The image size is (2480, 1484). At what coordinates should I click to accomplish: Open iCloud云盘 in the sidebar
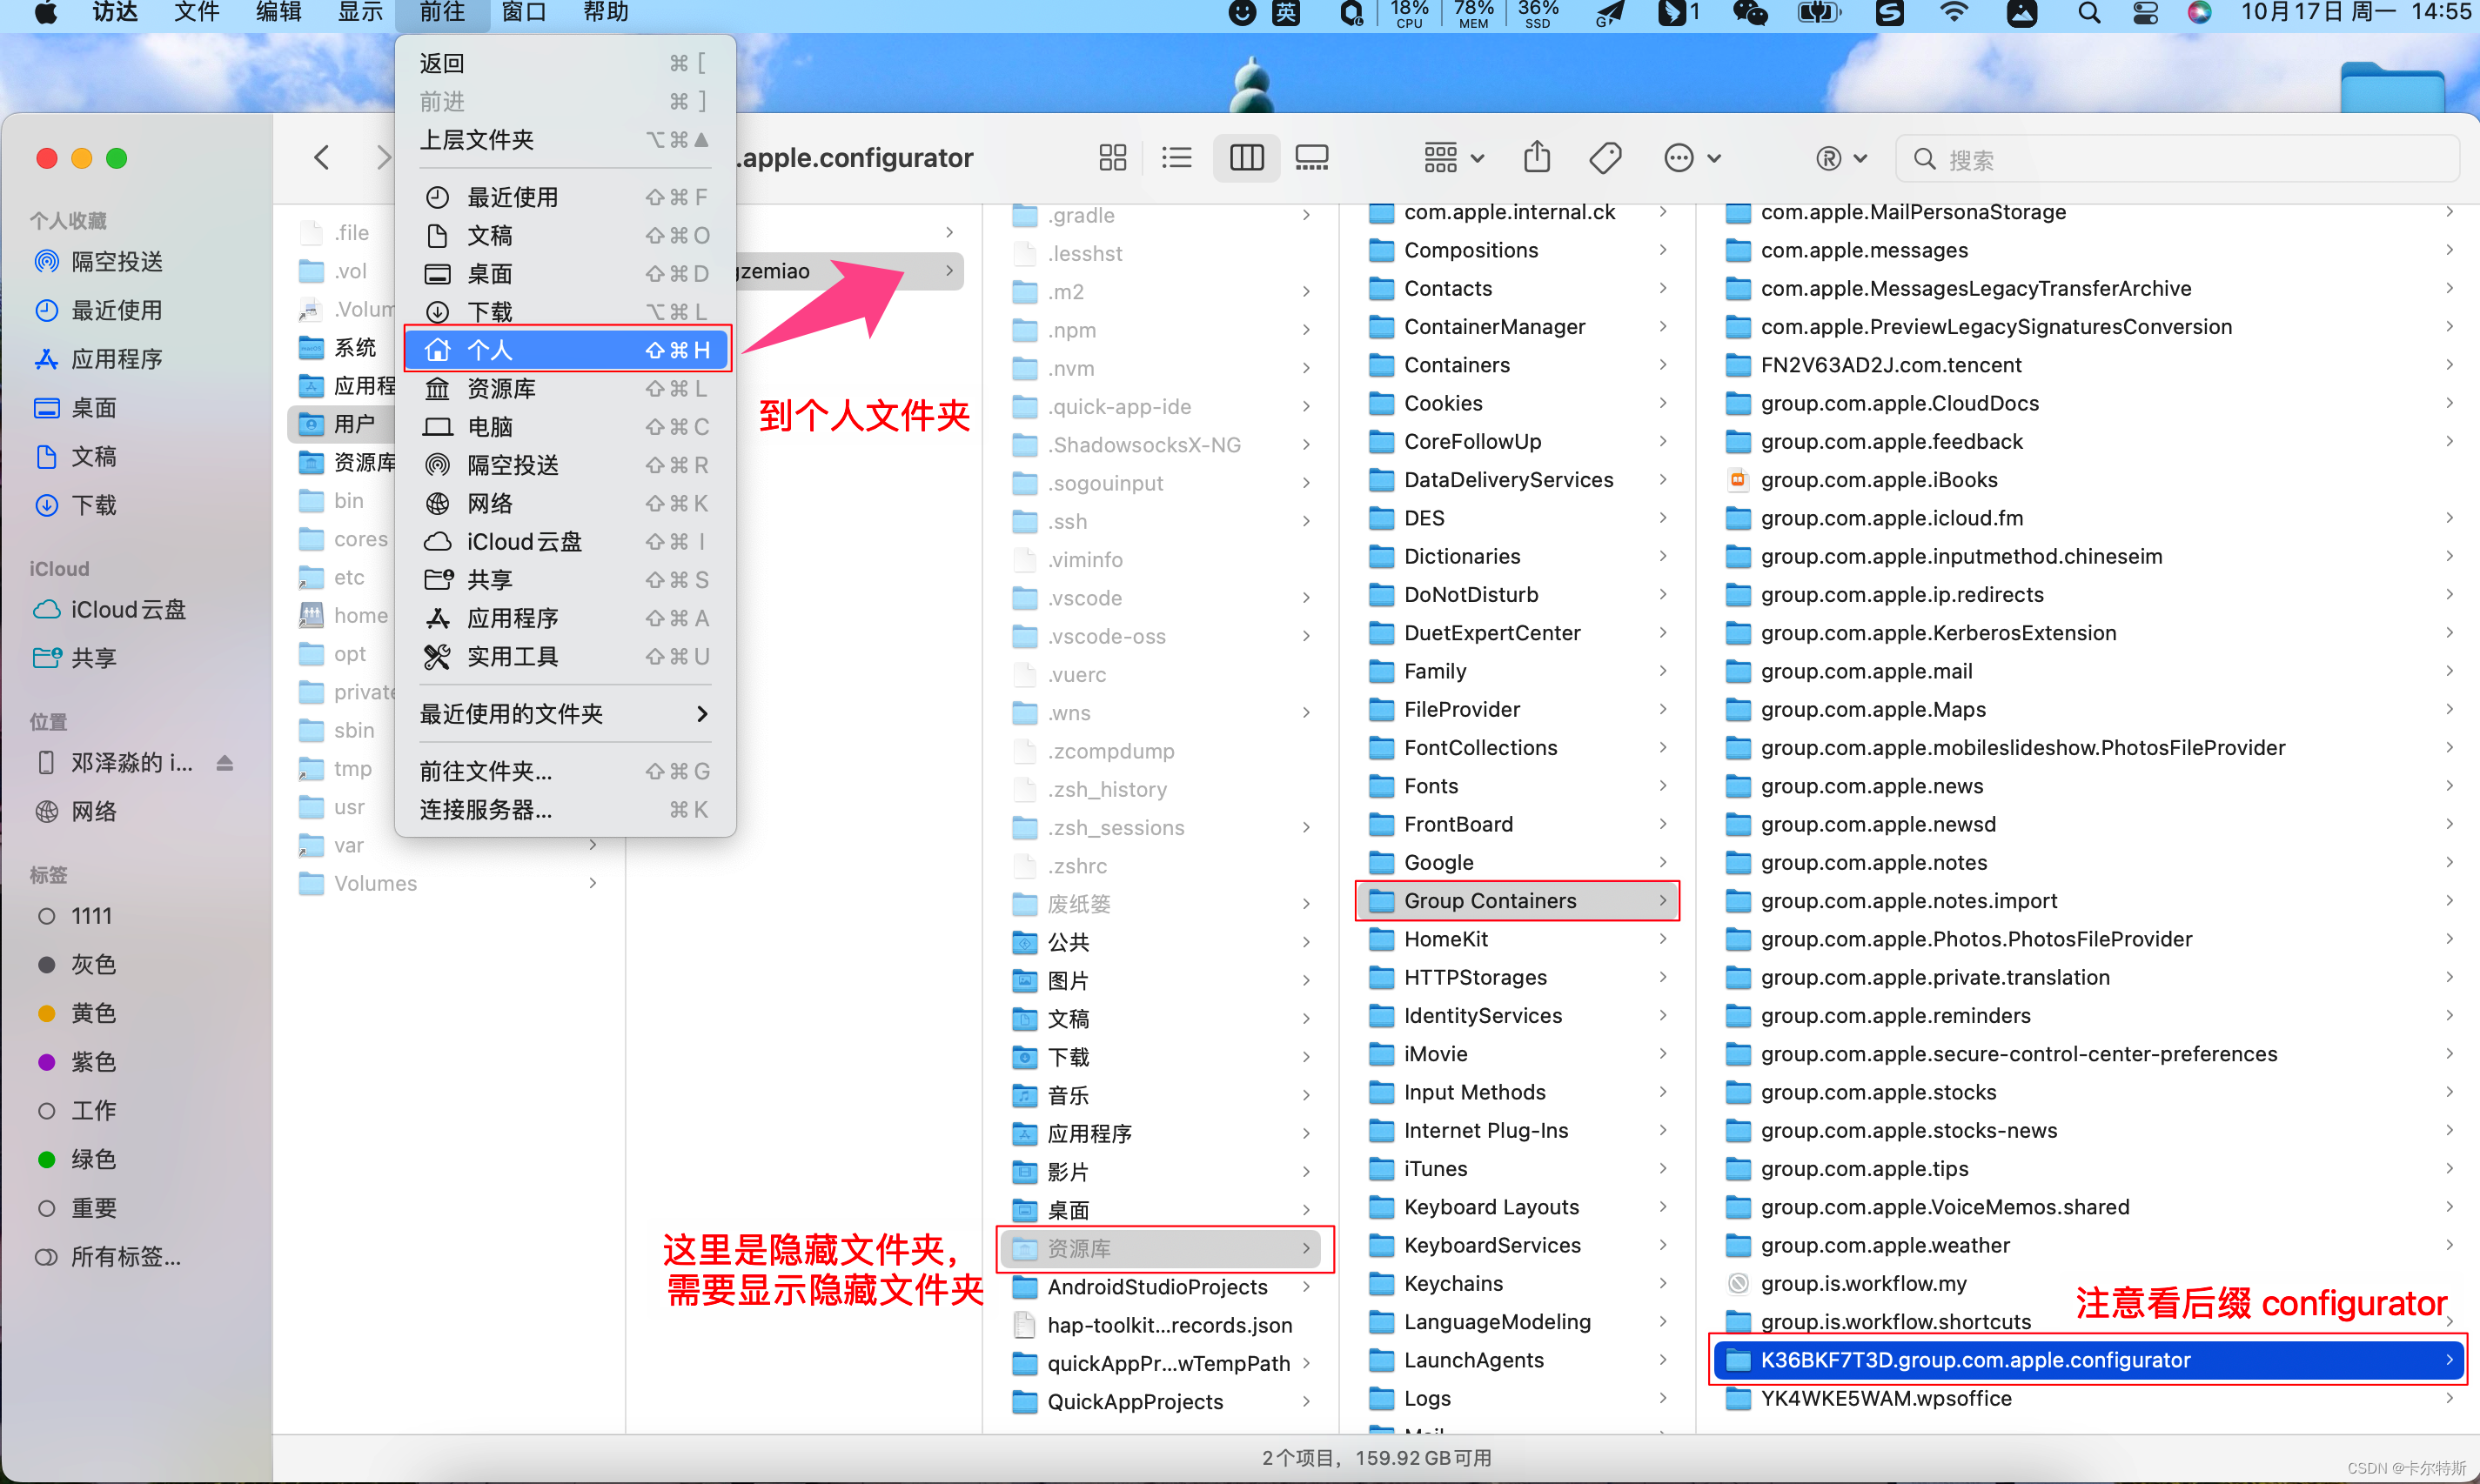pyautogui.click(x=126, y=609)
